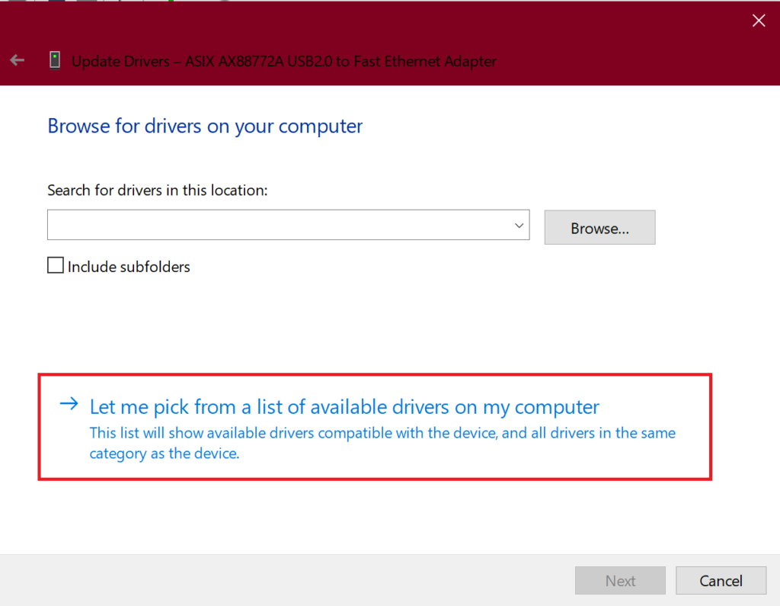Click the Include subfolders label text
Viewport: 780px width, 606px height.
(129, 267)
